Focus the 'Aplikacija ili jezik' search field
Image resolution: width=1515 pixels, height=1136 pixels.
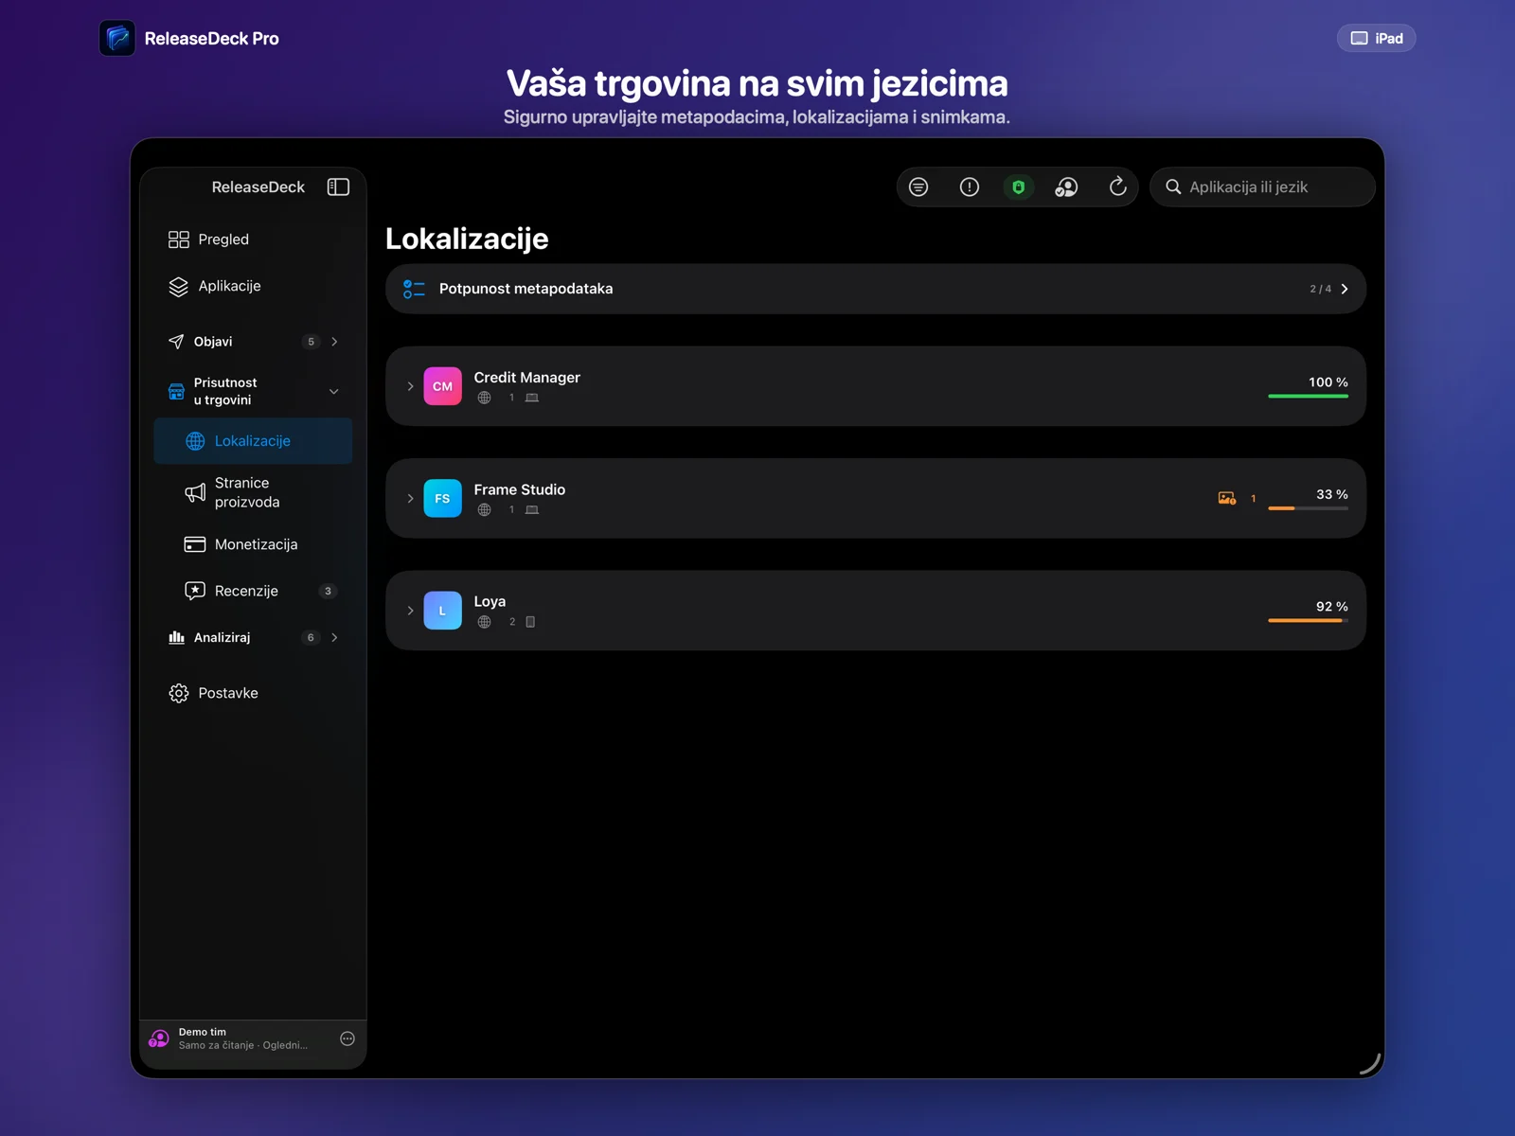[x=1263, y=186]
